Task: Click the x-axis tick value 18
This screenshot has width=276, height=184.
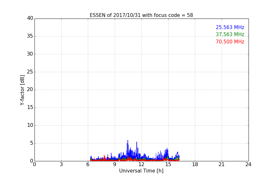Action: point(195,165)
